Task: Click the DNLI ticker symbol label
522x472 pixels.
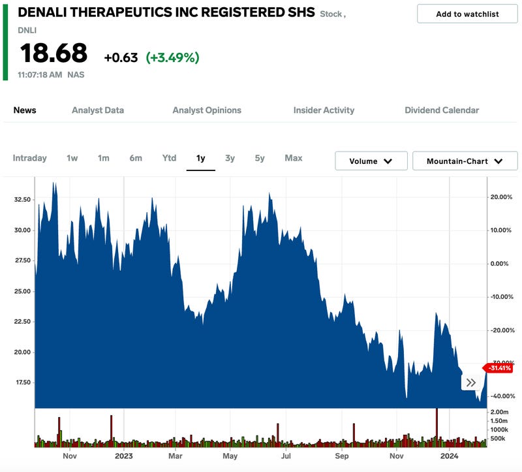Action: point(27,30)
